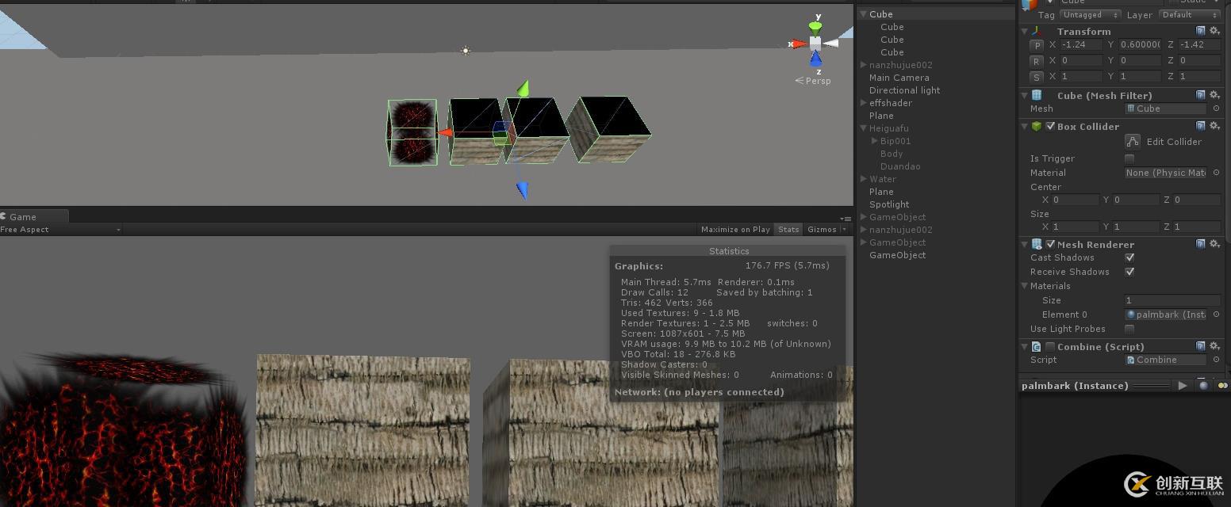Click the Mesh field object picker circle
This screenshot has width=1231, height=507.
click(1214, 109)
